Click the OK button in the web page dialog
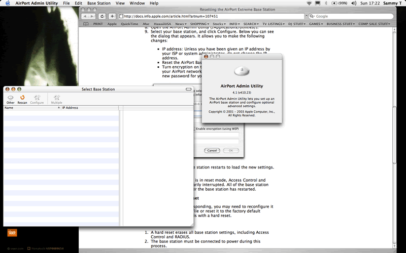This screenshot has height=253, width=406. 231,150
